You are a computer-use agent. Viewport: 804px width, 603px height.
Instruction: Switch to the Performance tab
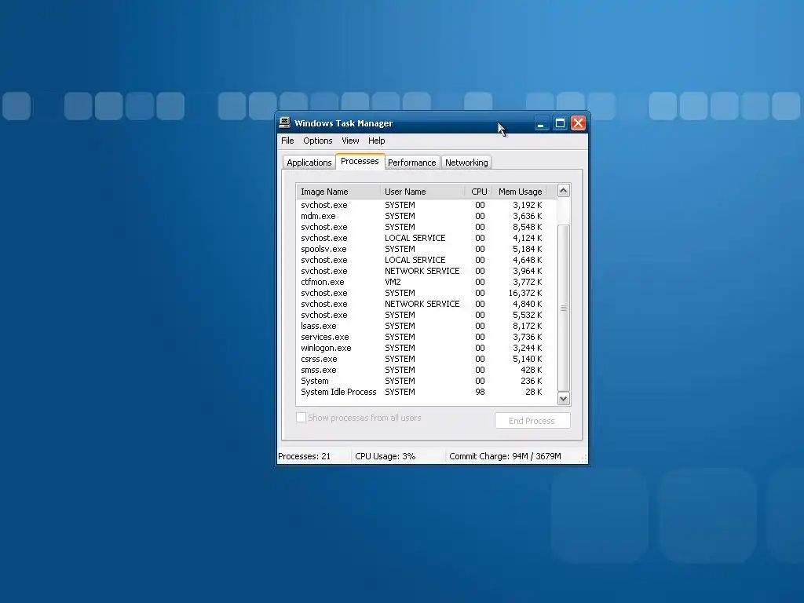point(411,163)
